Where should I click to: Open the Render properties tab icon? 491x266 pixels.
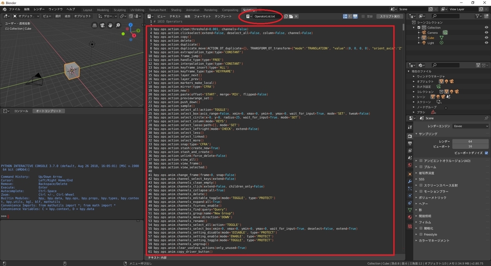tap(410, 136)
